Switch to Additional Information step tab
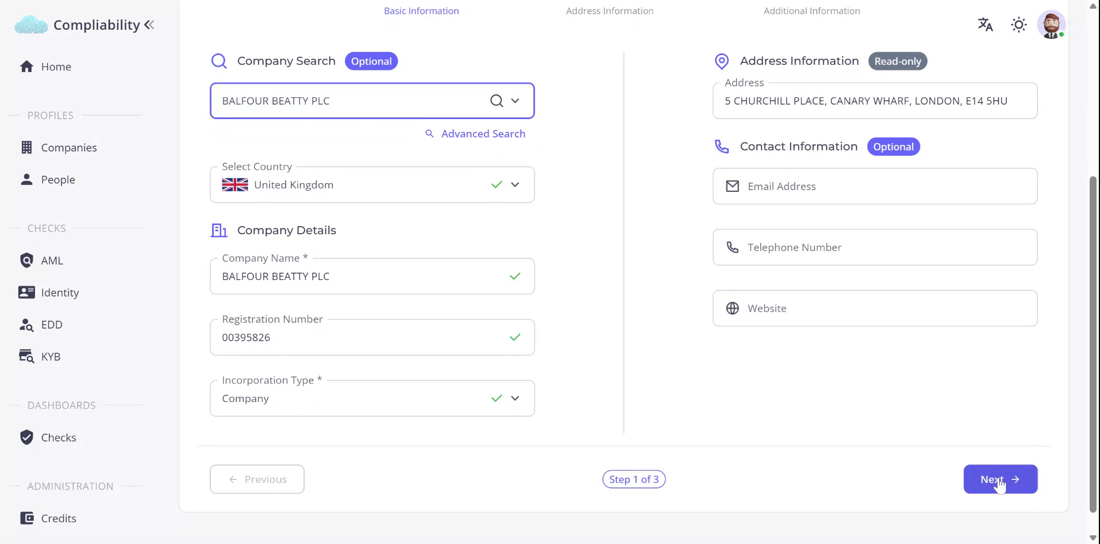 811,11
